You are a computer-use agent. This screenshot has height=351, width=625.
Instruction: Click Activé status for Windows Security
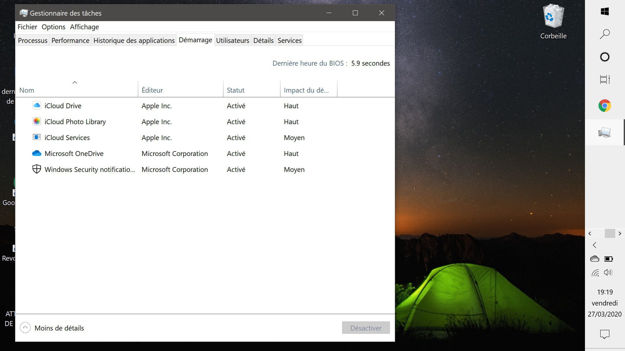(236, 169)
